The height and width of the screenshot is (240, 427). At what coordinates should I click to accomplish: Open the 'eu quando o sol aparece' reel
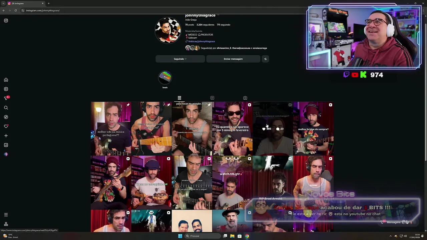point(232,129)
